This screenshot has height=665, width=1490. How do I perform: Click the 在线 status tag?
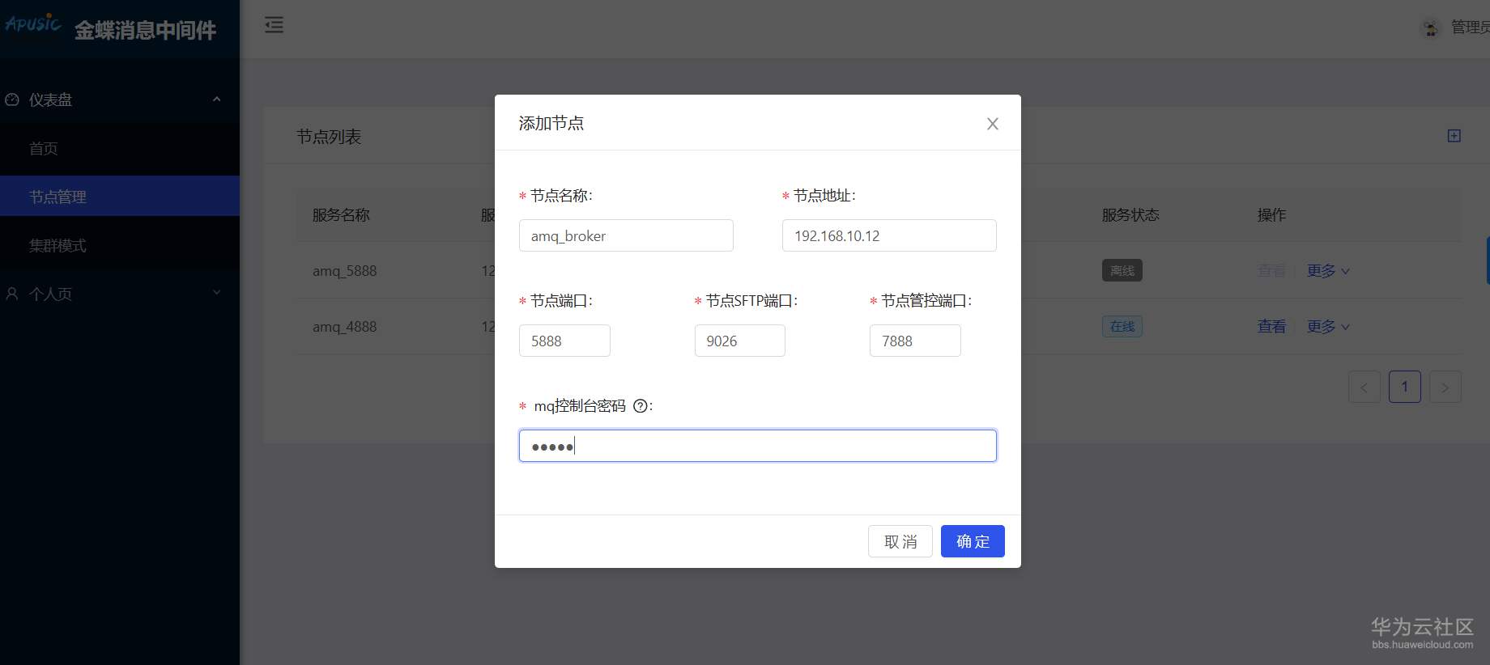1122,327
